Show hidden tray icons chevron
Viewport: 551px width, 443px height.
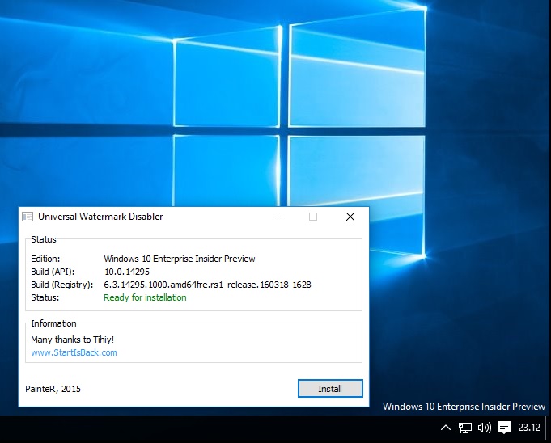pos(446,427)
